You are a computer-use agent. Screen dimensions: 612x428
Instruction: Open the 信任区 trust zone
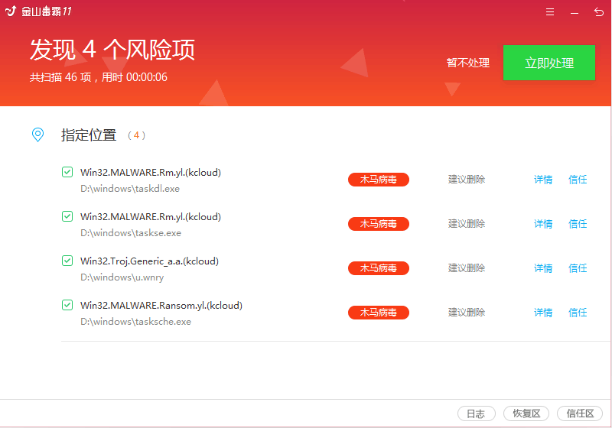point(580,413)
